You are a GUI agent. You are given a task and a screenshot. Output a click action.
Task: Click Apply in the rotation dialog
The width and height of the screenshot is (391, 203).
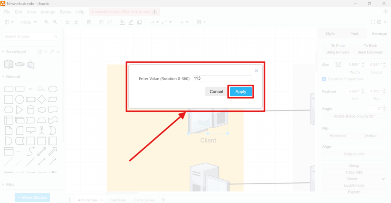241,92
